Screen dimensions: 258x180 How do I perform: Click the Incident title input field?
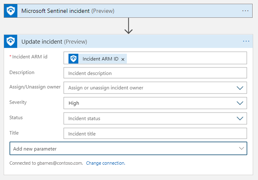click(x=155, y=134)
